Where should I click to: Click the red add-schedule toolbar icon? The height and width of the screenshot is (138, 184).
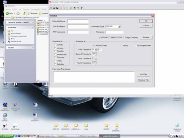[x=61, y=8]
